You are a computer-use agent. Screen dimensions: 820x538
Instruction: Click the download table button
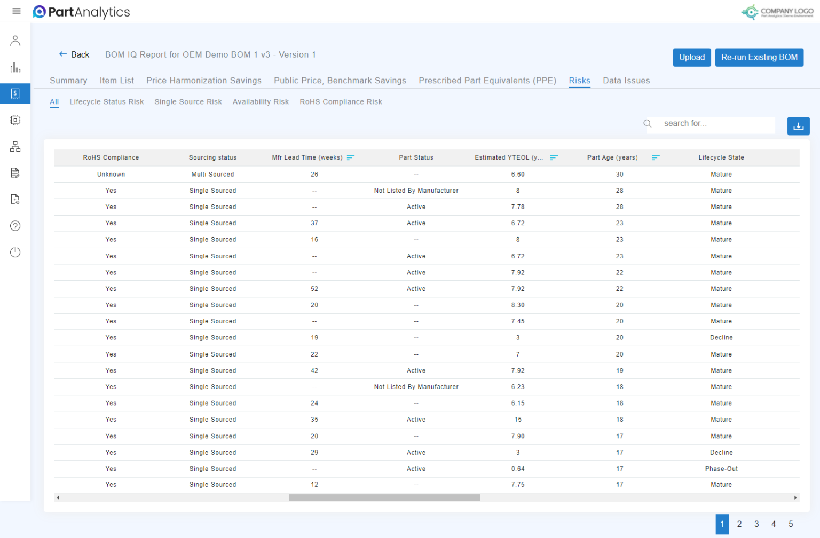click(x=798, y=126)
